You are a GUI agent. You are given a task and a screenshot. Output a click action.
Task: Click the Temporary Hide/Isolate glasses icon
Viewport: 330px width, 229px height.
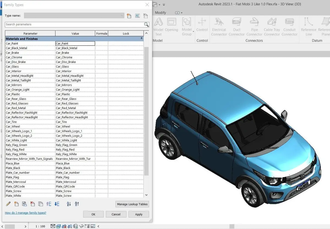tap(81, 226)
